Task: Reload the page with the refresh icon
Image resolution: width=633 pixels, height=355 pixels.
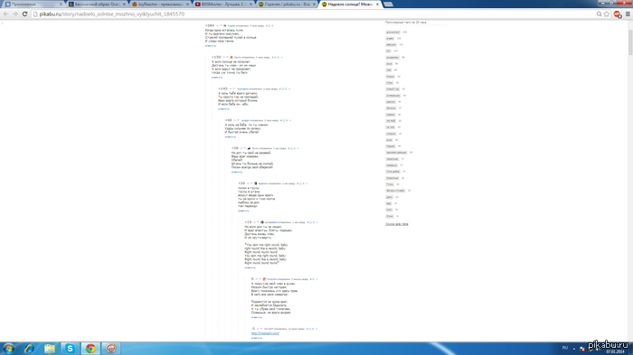Action: click(24, 14)
